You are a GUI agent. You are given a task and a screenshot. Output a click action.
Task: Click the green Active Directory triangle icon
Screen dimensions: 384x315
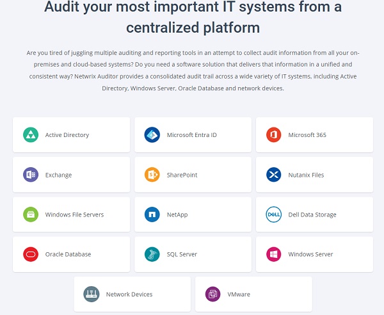point(31,135)
